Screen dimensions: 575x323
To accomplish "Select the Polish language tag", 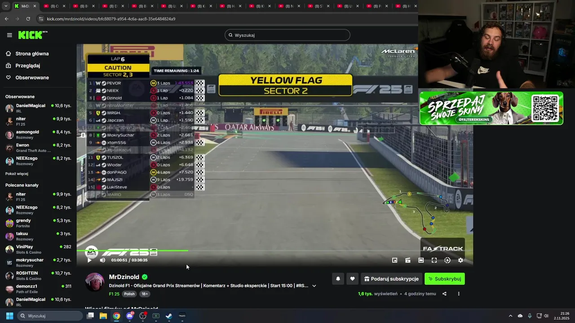I will pos(129,294).
